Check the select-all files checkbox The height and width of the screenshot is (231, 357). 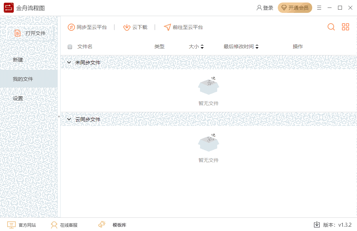coord(70,46)
